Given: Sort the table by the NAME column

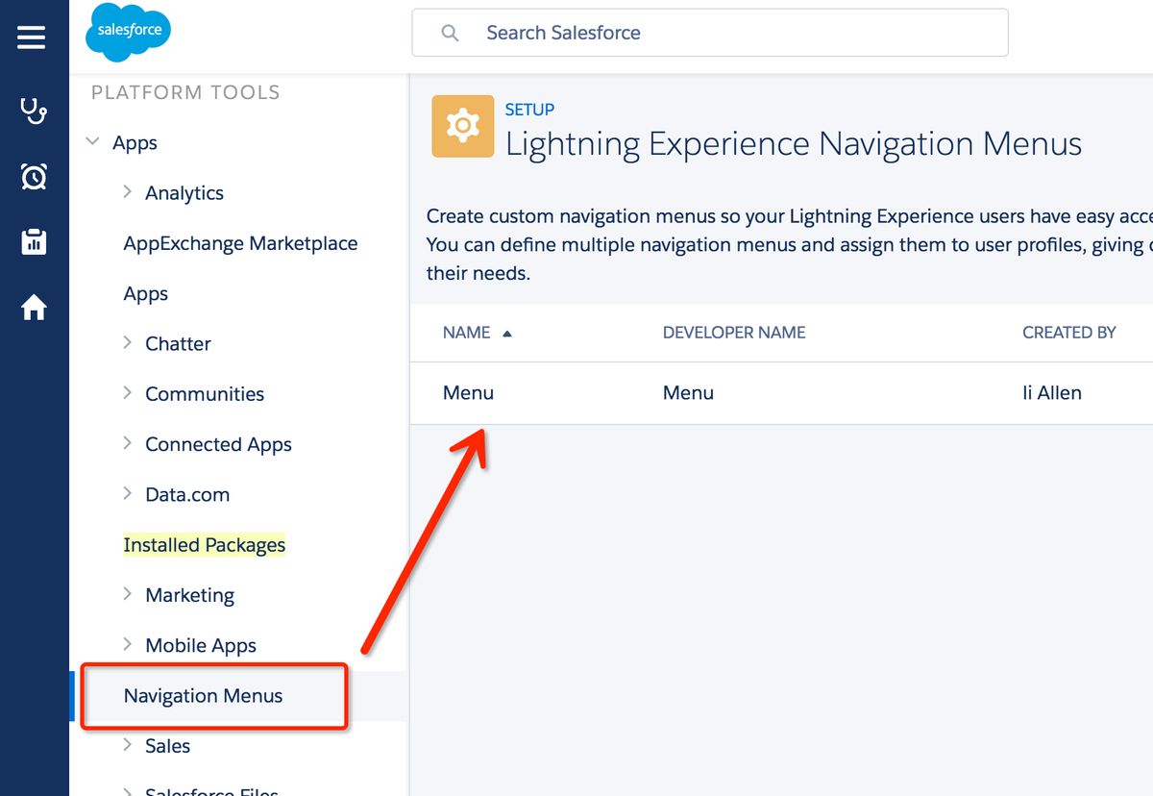Looking at the screenshot, I should point(468,332).
